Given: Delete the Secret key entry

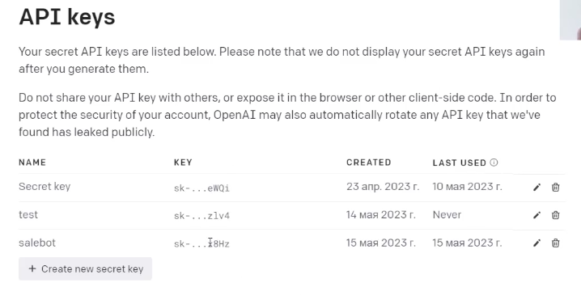Looking at the screenshot, I should click(x=555, y=188).
